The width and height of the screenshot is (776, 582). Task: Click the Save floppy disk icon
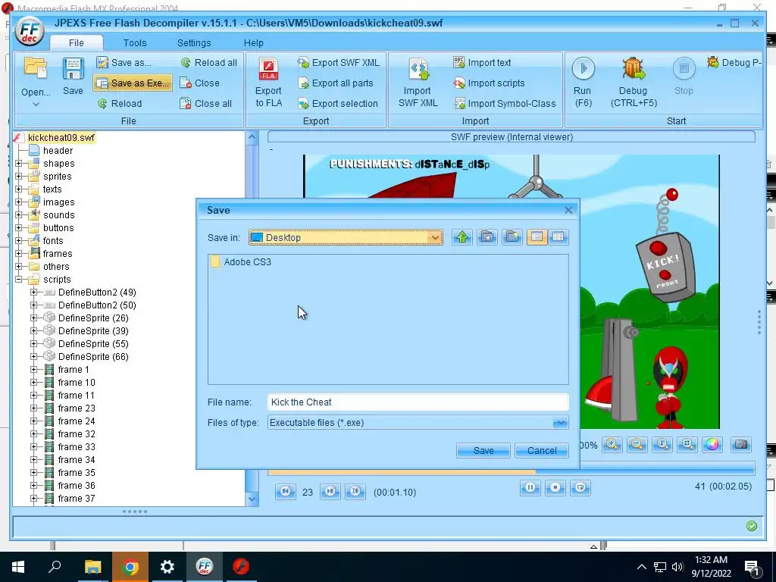[73, 75]
